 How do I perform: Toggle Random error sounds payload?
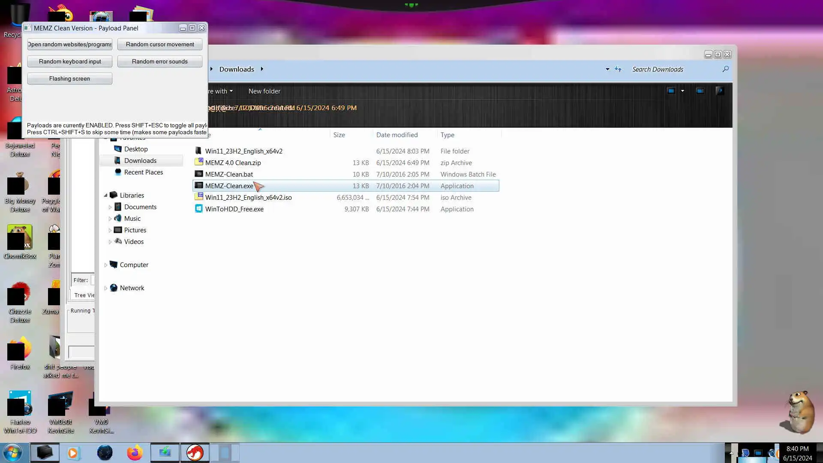(159, 61)
